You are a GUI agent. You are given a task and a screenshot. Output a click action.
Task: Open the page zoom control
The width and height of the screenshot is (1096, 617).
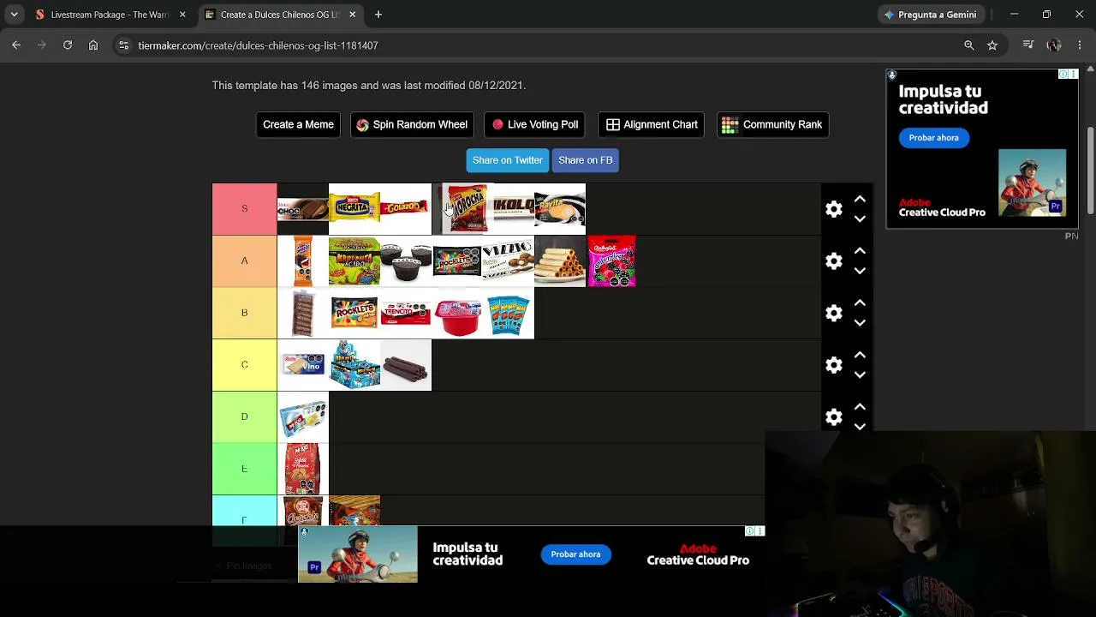(969, 45)
